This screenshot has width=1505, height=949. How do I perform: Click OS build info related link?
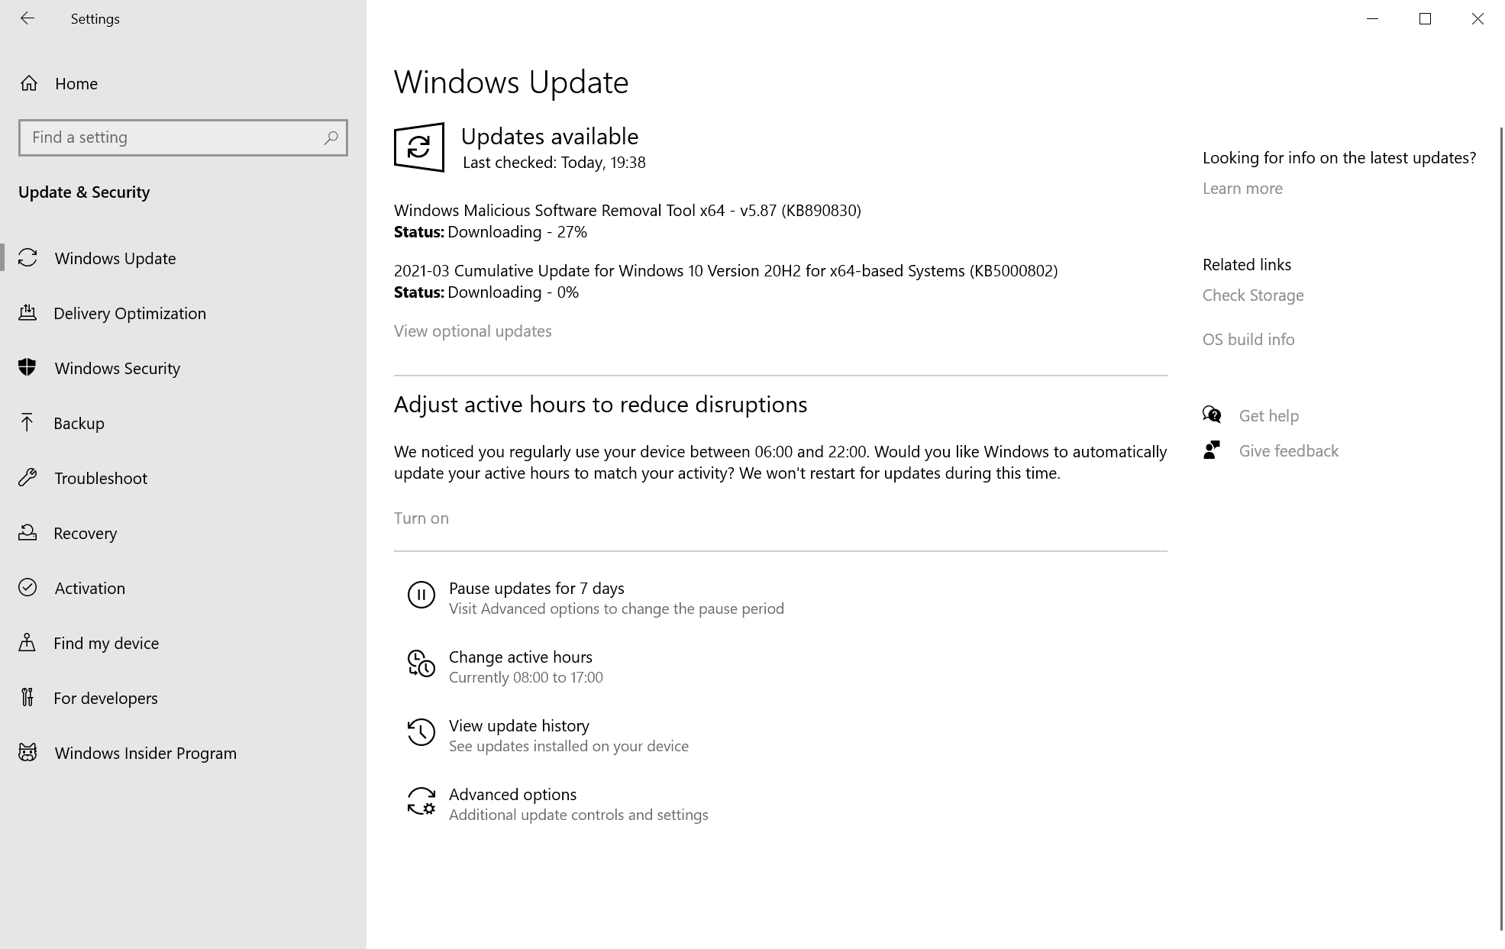1248,337
